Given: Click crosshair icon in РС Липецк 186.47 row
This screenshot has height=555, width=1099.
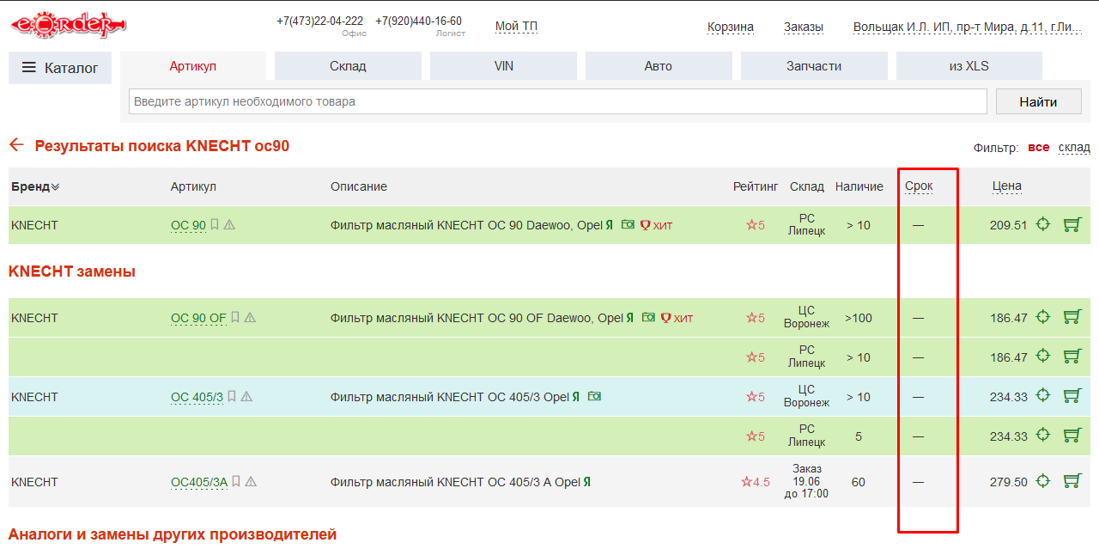Looking at the screenshot, I should (x=1043, y=357).
